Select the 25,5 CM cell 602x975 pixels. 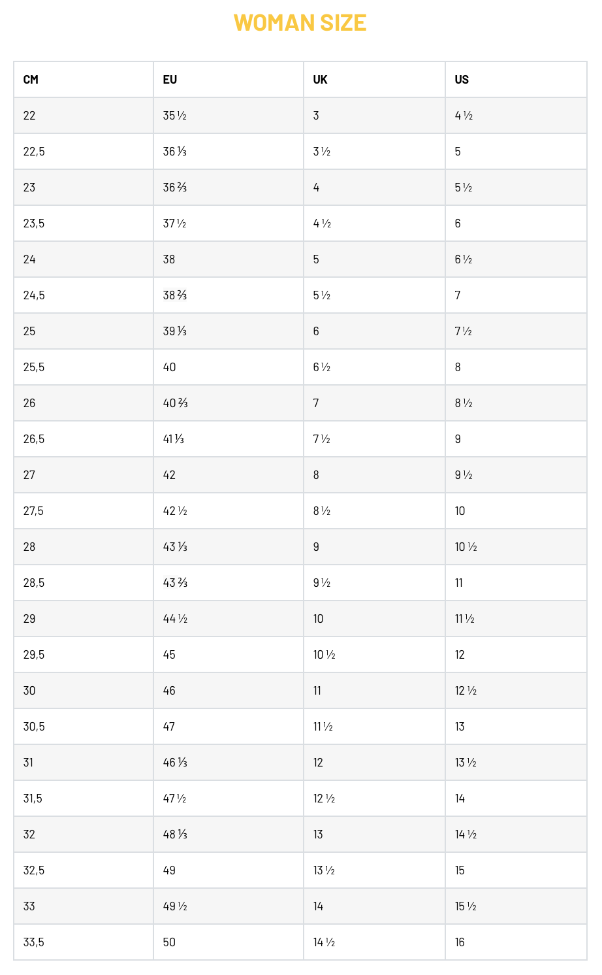click(34, 367)
